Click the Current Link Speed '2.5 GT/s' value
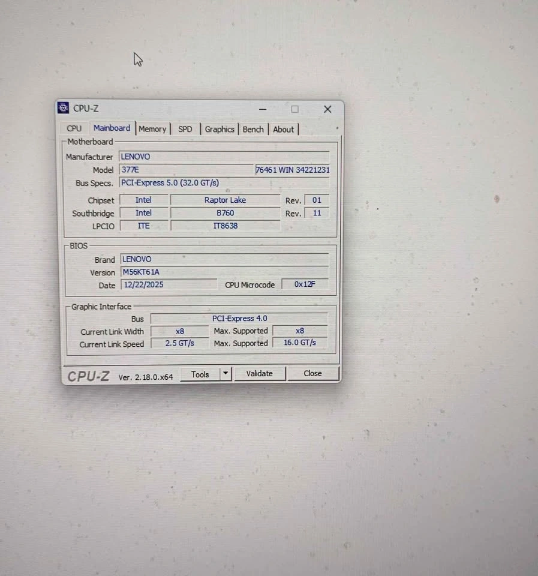 (179, 343)
